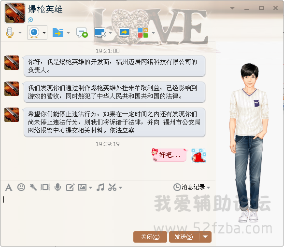Click the music note icon
Screen dimensions: 284x247
pos(100,187)
